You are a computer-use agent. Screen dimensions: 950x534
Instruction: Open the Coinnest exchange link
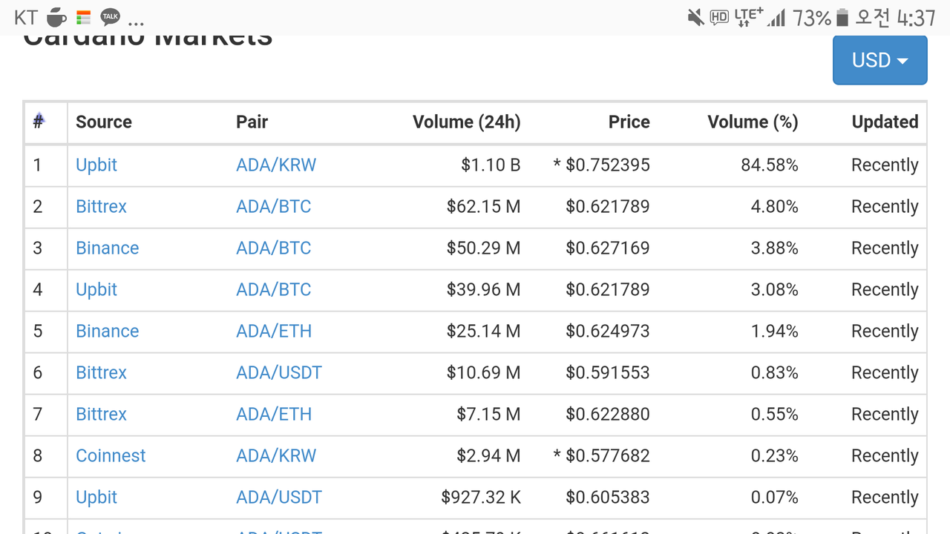coord(111,455)
